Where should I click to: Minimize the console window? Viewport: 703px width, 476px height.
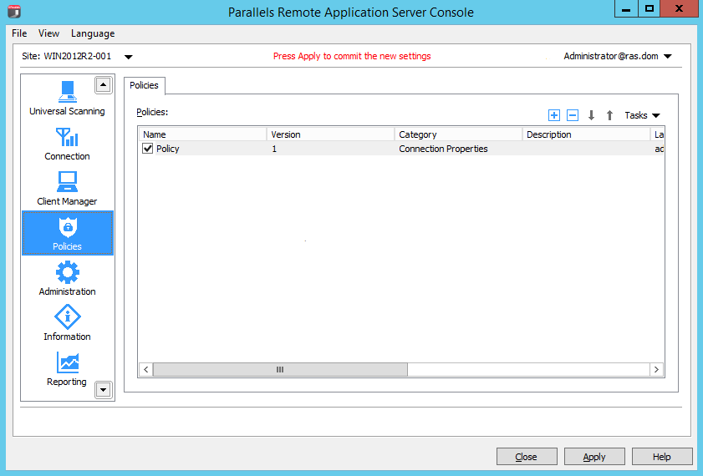click(626, 9)
